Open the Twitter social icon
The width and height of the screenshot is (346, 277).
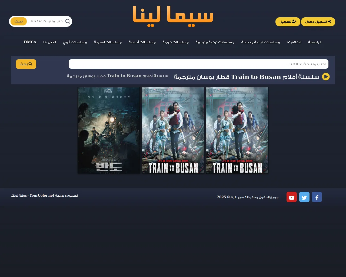click(x=304, y=197)
